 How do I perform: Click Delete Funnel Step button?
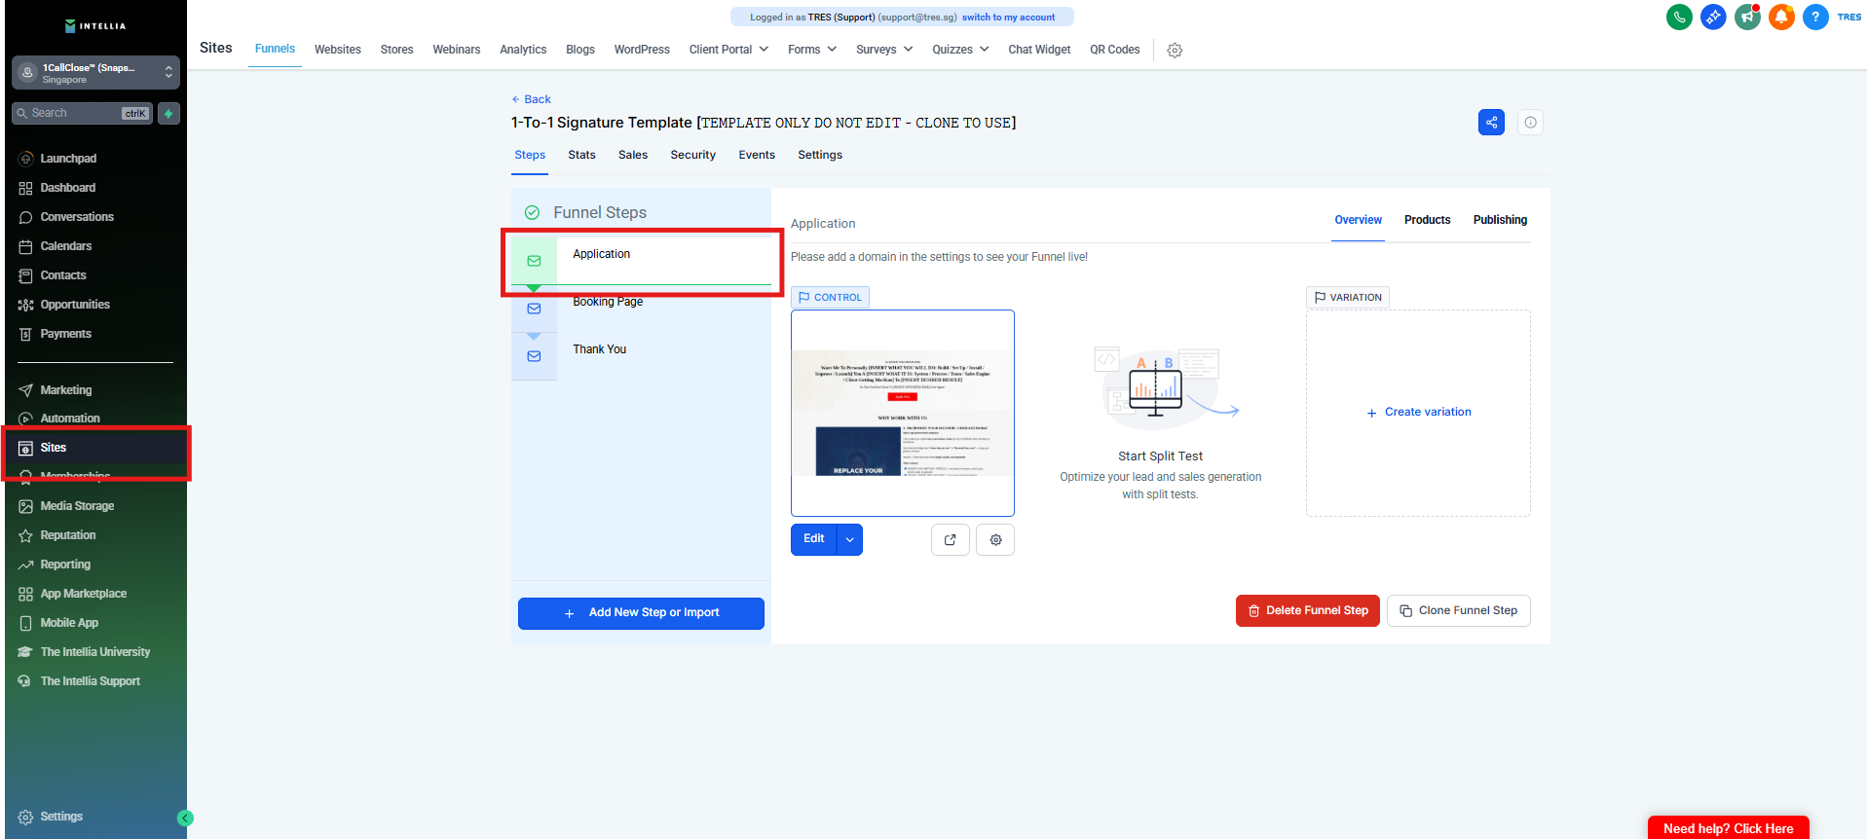[1308, 611]
